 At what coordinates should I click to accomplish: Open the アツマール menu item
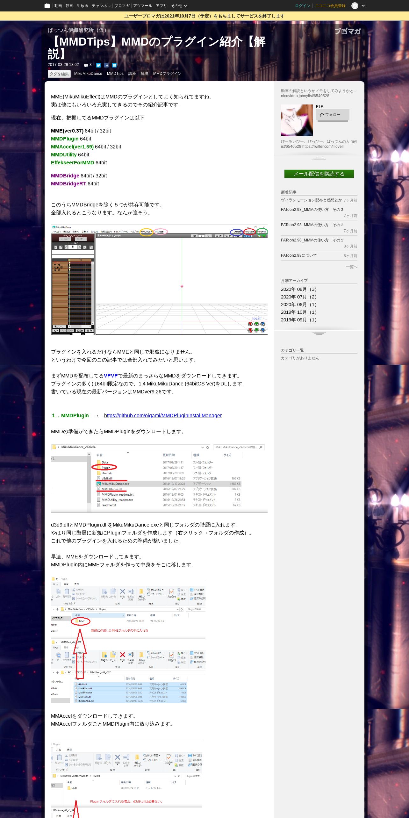point(143,6)
